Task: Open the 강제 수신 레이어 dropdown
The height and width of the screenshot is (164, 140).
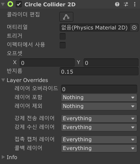Action: click(99, 127)
